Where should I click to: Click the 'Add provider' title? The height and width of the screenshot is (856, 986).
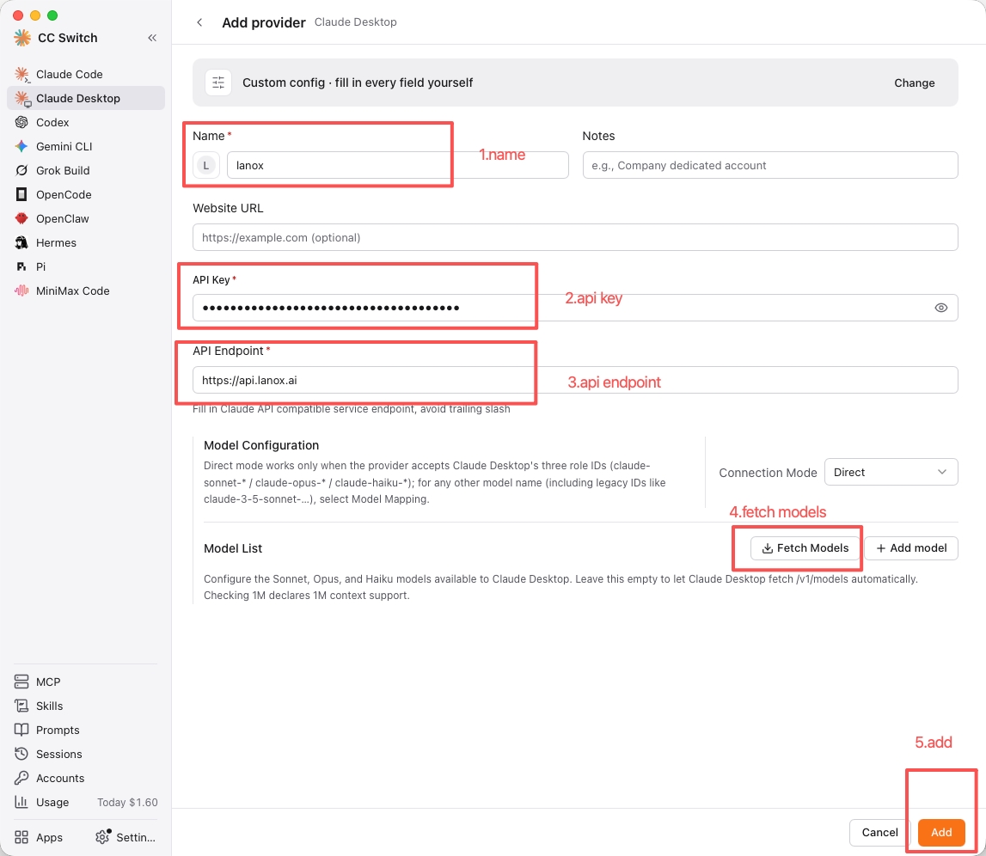264,22
